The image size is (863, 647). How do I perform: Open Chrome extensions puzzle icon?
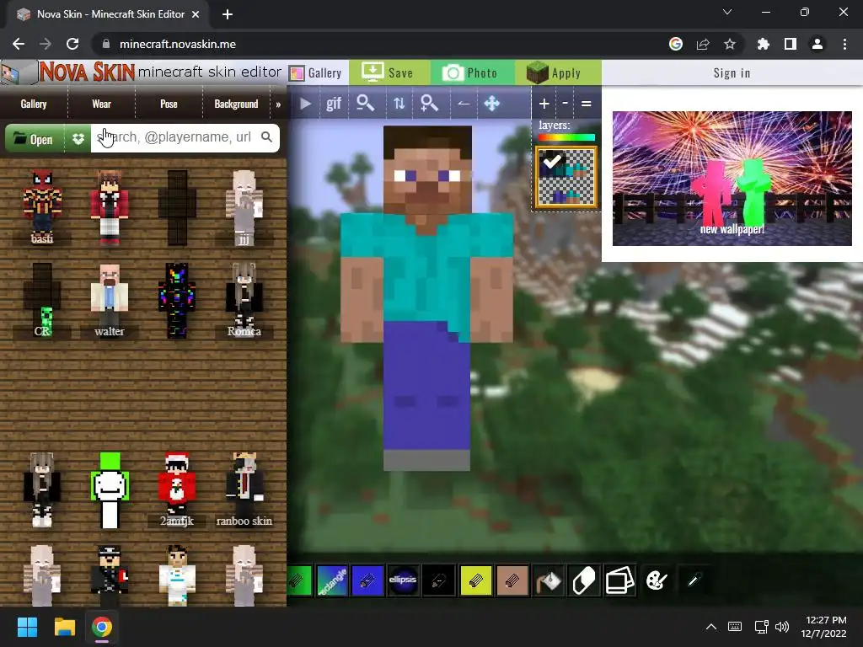764,44
